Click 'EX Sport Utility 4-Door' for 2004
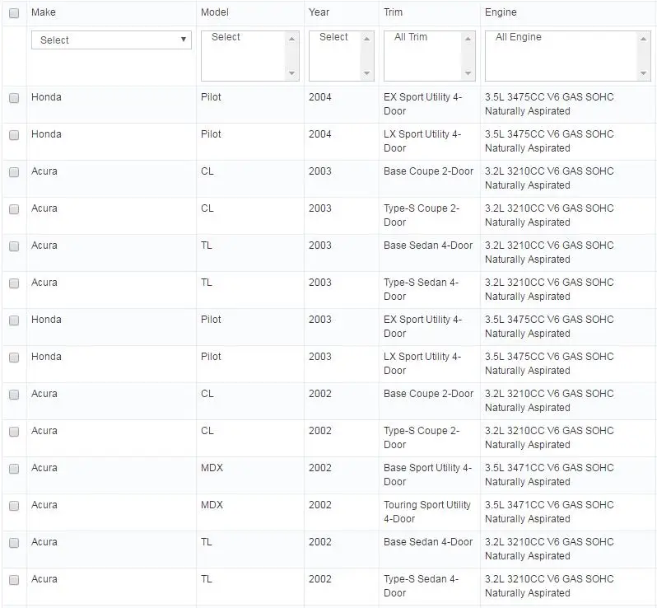This screenshot has height=608, width=657. 423,104
